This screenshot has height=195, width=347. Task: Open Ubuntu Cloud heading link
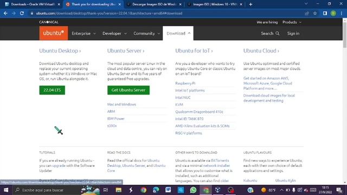point(261,50)
